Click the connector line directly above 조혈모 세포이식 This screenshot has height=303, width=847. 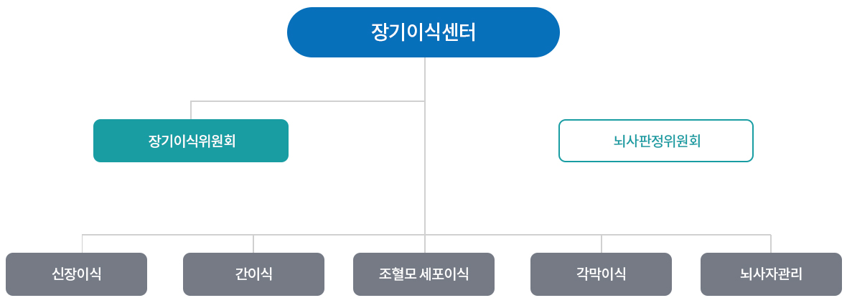click(425, 243)
